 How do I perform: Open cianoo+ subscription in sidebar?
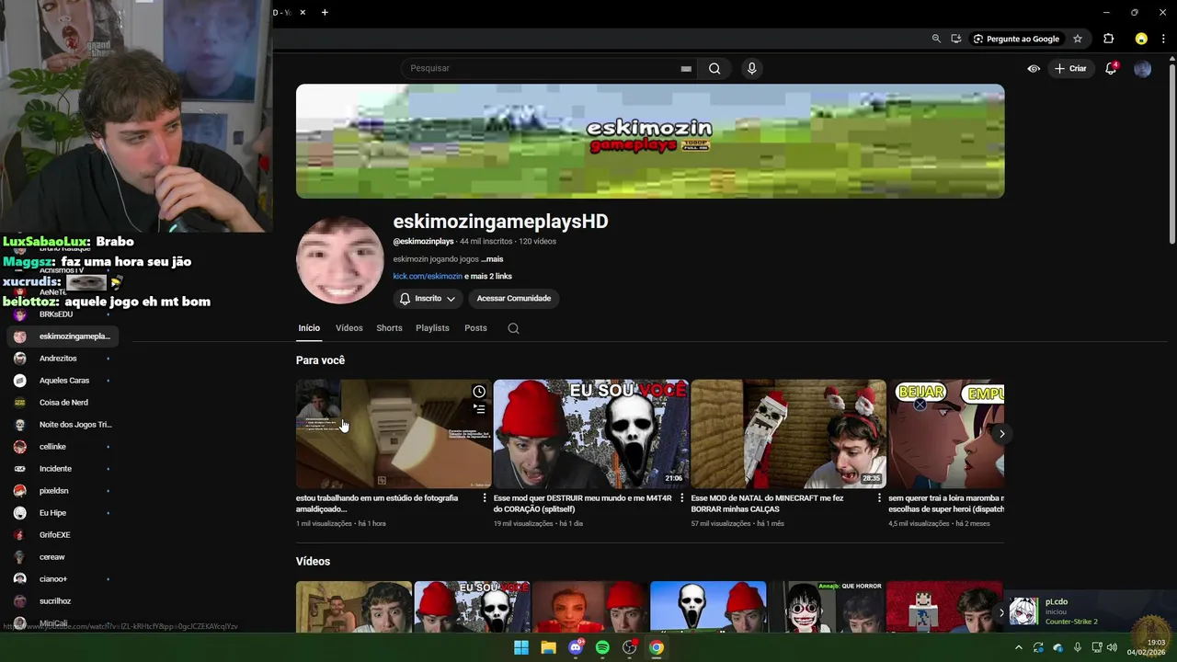click(63, 579)
